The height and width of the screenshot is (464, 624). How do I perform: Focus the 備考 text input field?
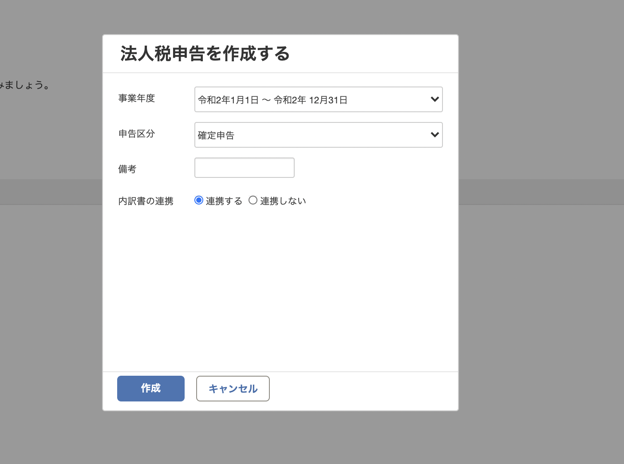tap(245, 168)
